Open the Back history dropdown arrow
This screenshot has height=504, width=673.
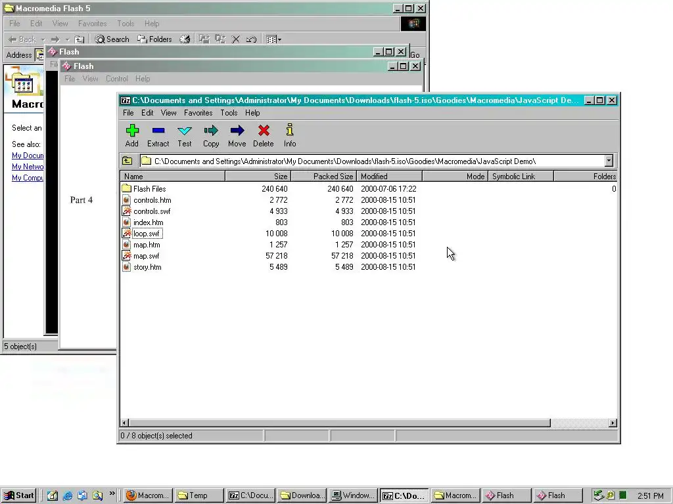43,39
